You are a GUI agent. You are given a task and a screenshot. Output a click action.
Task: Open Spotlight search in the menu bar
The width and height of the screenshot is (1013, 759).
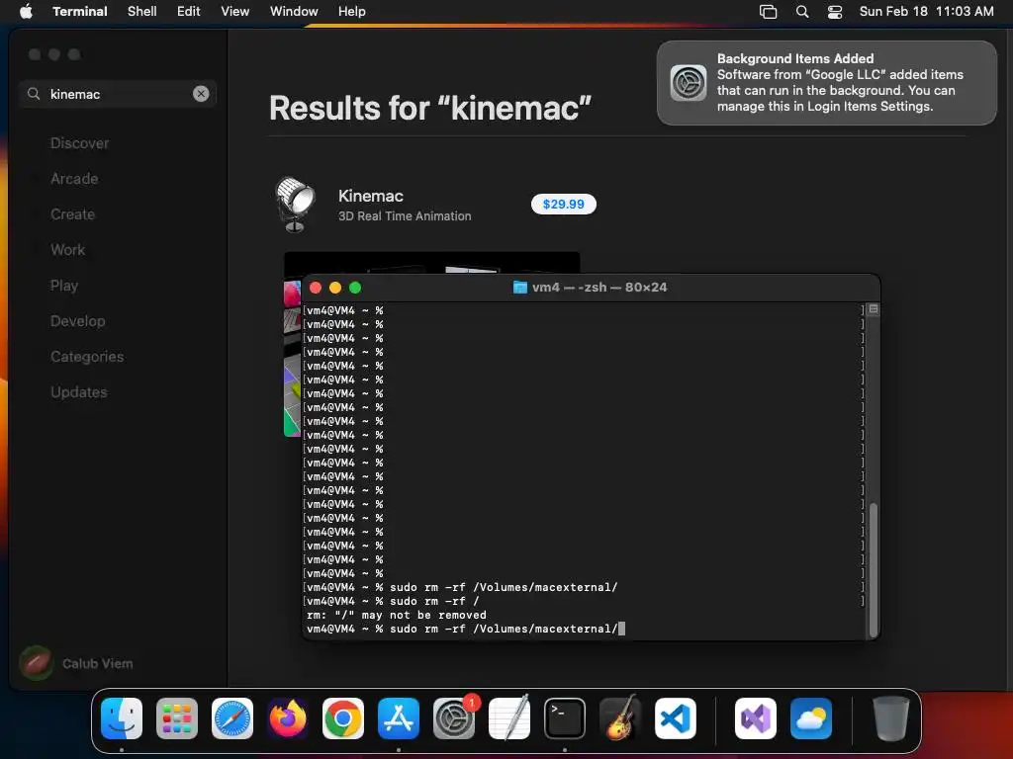pyautogui.click(x=802, y=11)
